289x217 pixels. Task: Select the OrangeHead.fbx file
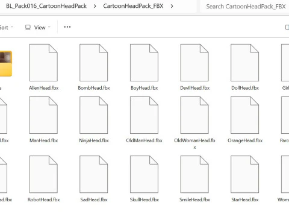(245, 119)
